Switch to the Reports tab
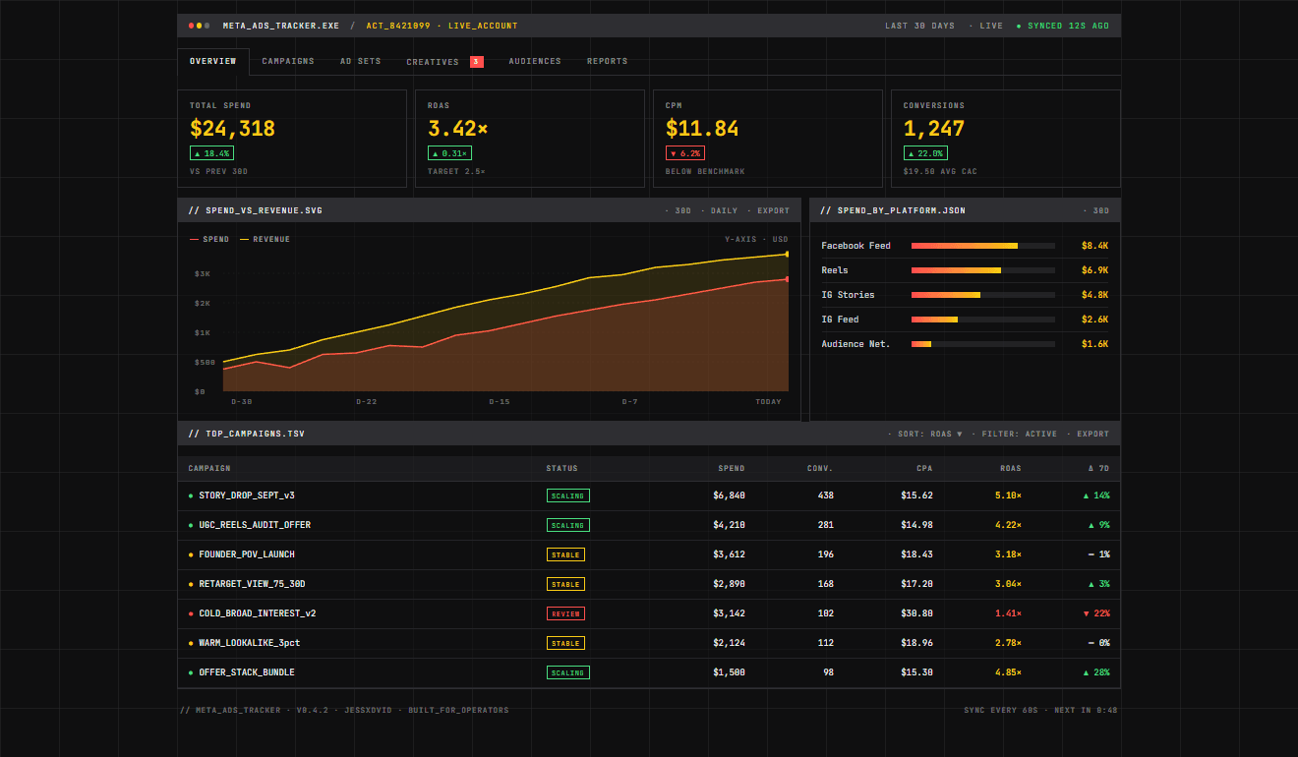This screenshot has width=1298, height=757. coord(608,61)
